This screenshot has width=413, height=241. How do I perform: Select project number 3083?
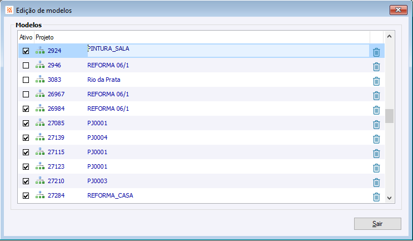pos(54,80)
